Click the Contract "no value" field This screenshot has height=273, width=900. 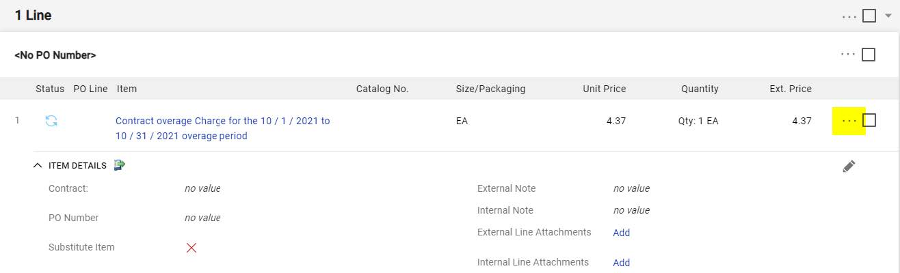(202, 188)
